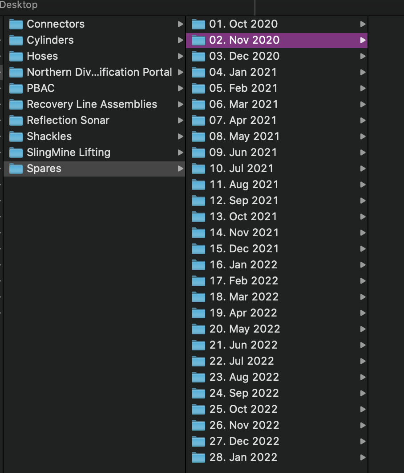Select the 18. Mar 2022 folder
Viewport: 404px width, 473px height.
point(277,297)
